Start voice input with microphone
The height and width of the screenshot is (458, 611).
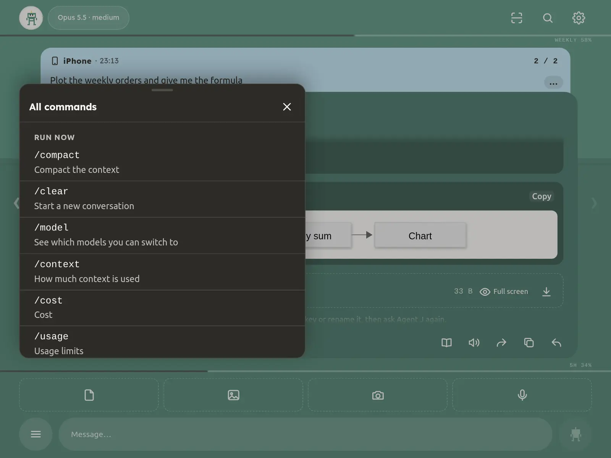point(522,395)
